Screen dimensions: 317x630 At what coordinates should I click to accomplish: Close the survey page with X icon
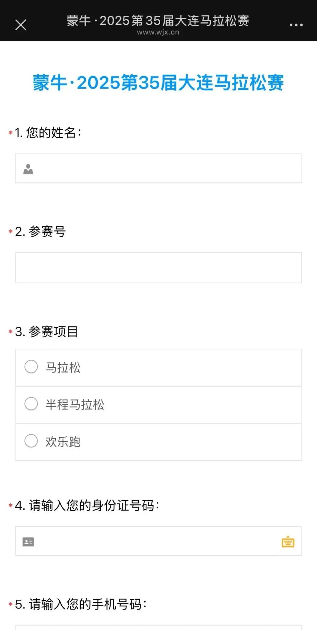point(21,25)
